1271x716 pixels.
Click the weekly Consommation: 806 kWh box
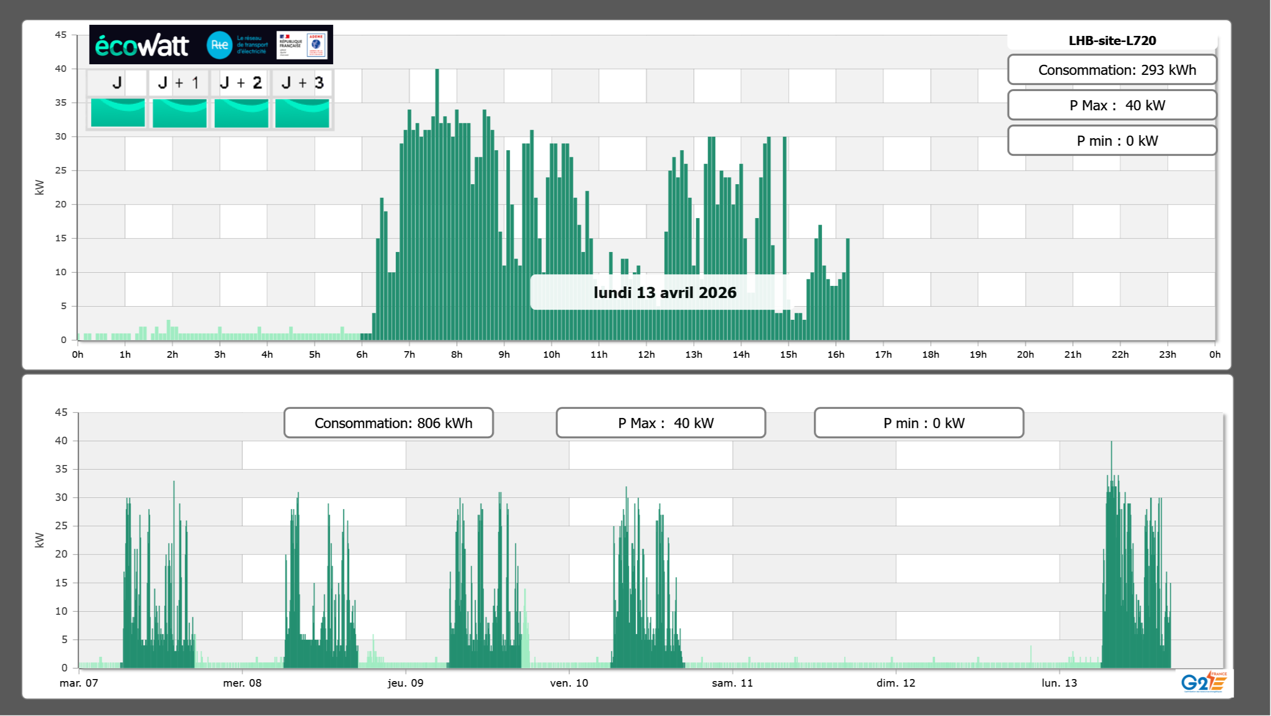click(388, 423)
